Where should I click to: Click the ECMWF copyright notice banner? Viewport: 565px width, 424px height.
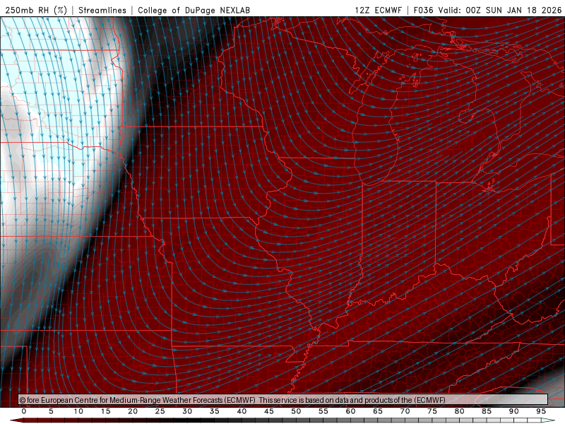(283, 400)
